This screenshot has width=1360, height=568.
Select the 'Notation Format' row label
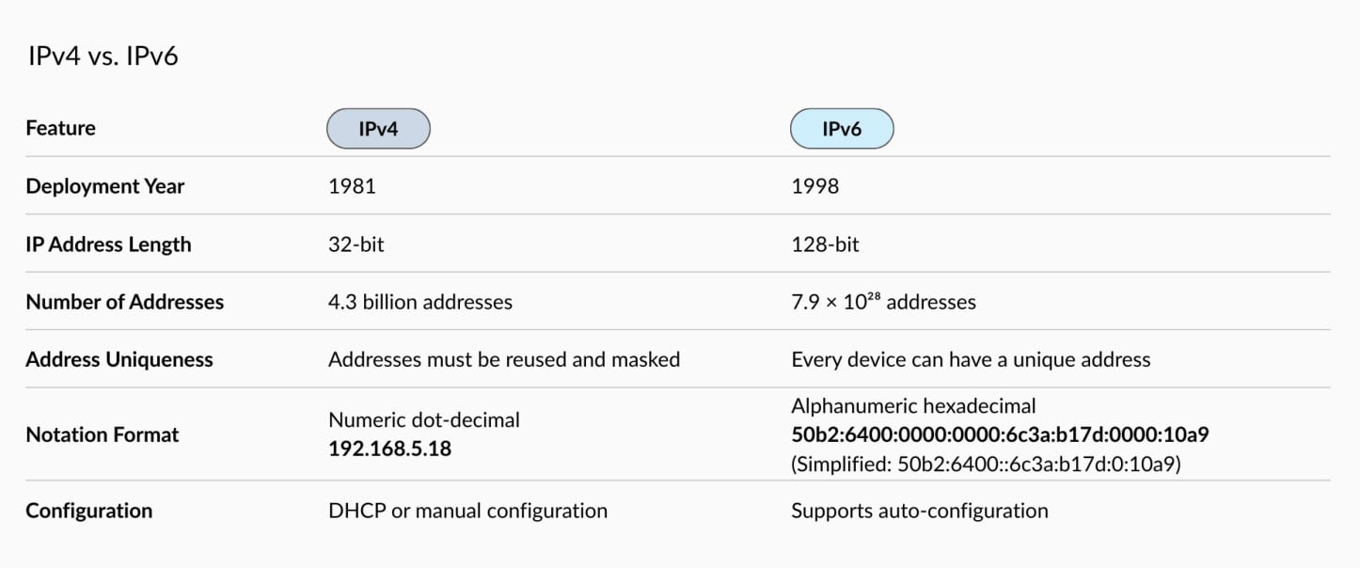[x=102, y=434]
